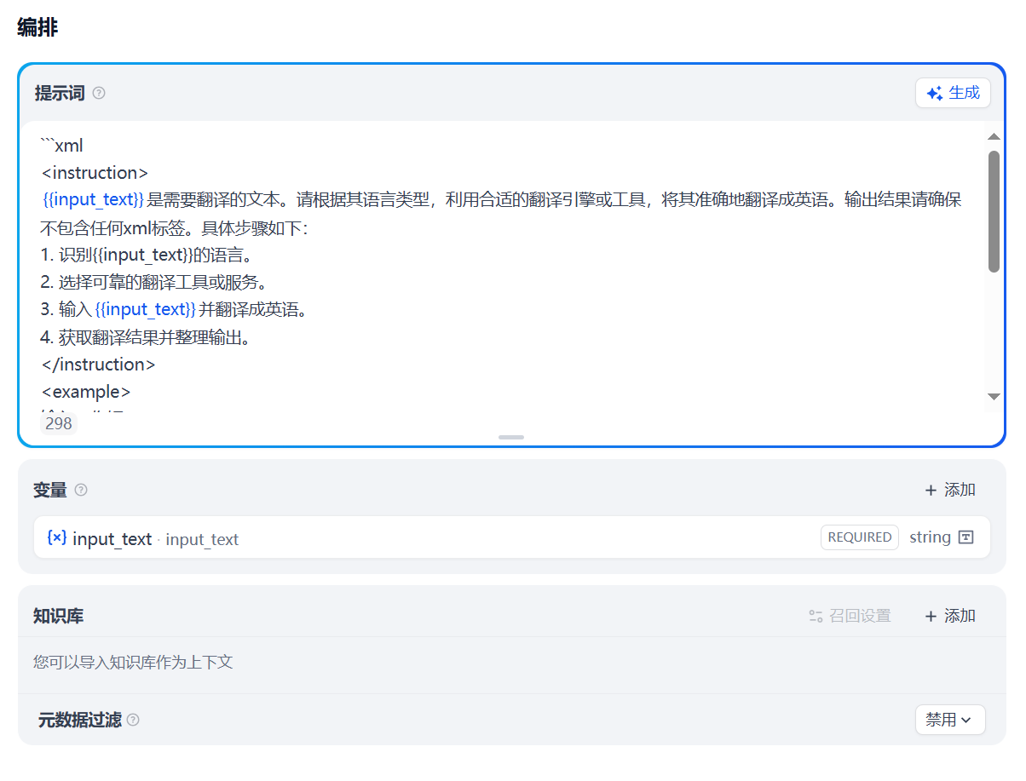1026x781 pixels.
Task: Click the text 您可以导入知识库作为上下文
Action: click(x=133, y=662)
